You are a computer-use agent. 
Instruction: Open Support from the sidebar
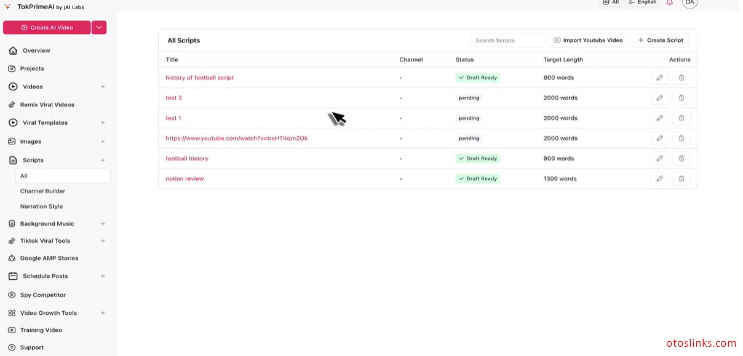31,347
